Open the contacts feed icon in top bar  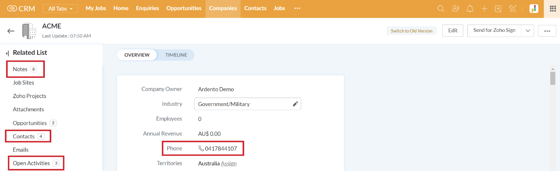[x=456, y=8]
